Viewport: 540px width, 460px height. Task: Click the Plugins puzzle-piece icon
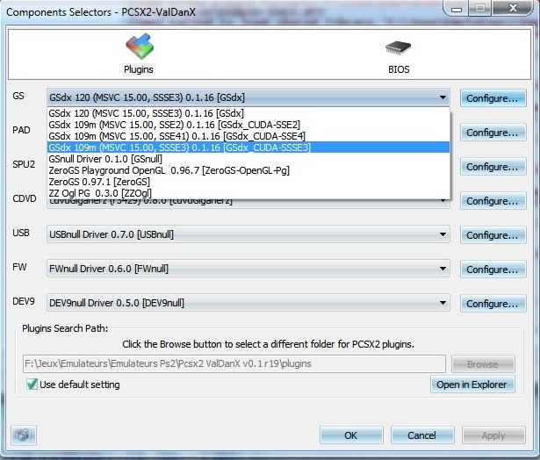[x=139, y=47]
